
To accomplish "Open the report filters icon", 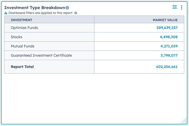I will 175,7.
